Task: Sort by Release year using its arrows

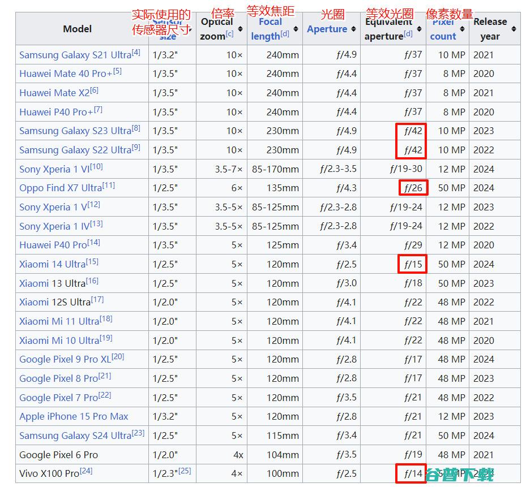Action: pos(514,29)
